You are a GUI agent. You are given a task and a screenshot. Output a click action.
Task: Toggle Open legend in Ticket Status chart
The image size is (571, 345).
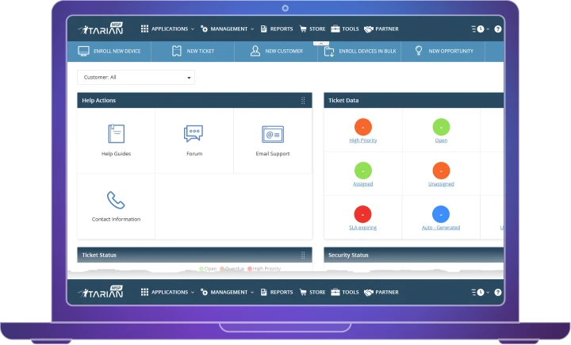(x=208, y=269)
